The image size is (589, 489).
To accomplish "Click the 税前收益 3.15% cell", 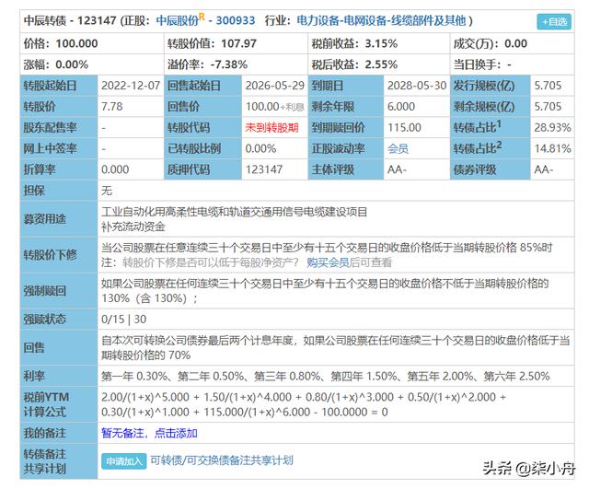I will (378, 43).
